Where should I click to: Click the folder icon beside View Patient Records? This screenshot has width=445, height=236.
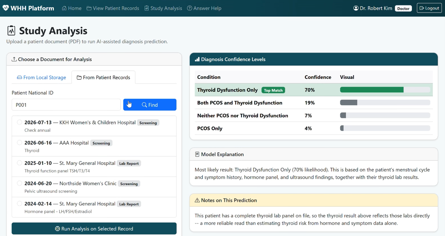pyautogui.click(x=89, y=8)
